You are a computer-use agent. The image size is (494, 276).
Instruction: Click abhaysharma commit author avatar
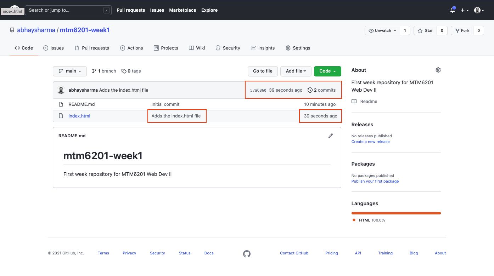coord(61,90)
